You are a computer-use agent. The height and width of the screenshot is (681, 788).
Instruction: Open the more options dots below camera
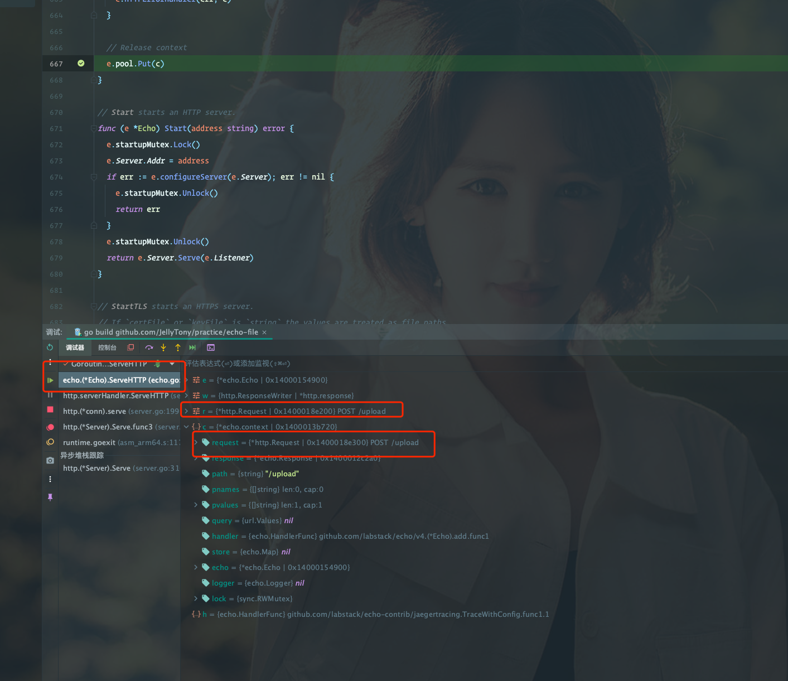pyautogui.click(x=50, y=479)
